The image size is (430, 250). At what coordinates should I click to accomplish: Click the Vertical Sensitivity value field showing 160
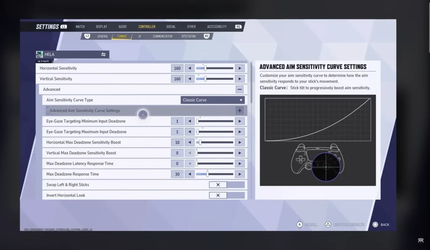pos(177,79)
